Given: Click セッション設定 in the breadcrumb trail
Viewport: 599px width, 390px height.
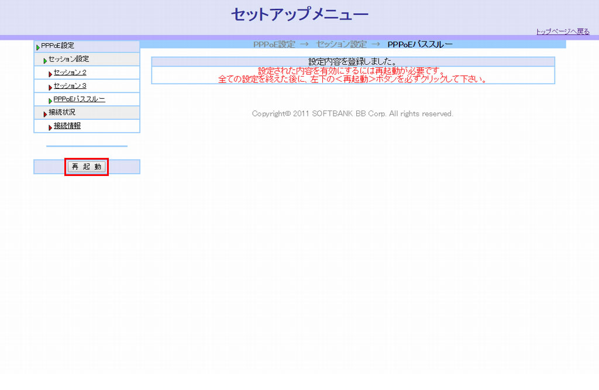Looking at the screenshot, I should point(341,44).
